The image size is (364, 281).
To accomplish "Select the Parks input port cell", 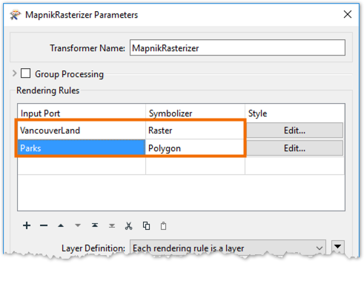I will [82, 148].
